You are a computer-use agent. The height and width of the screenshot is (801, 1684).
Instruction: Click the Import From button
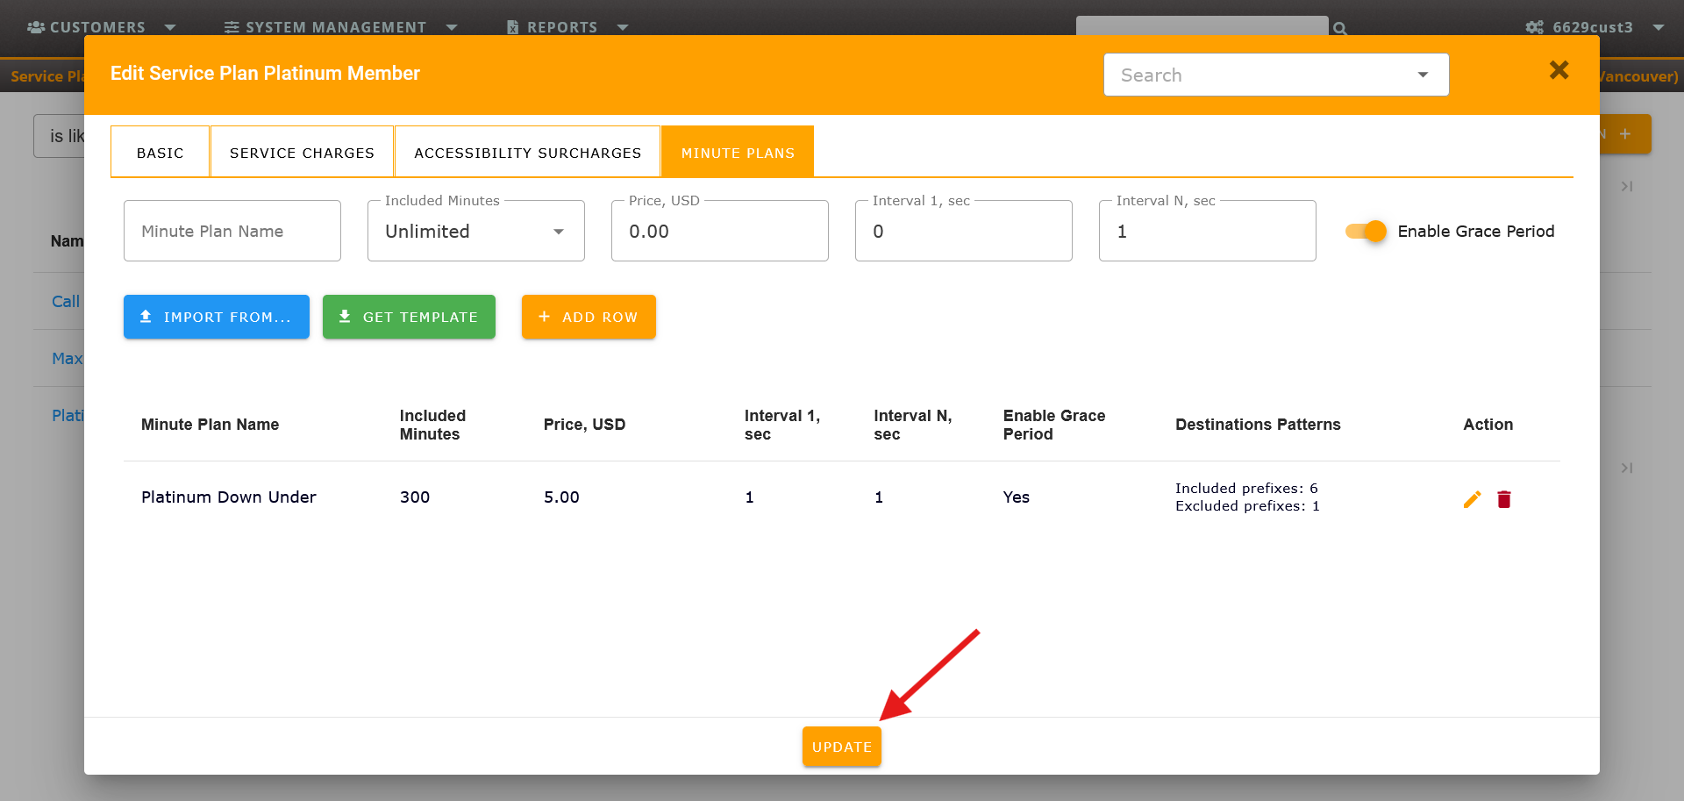pyautogui.click(x=217, y=317)
